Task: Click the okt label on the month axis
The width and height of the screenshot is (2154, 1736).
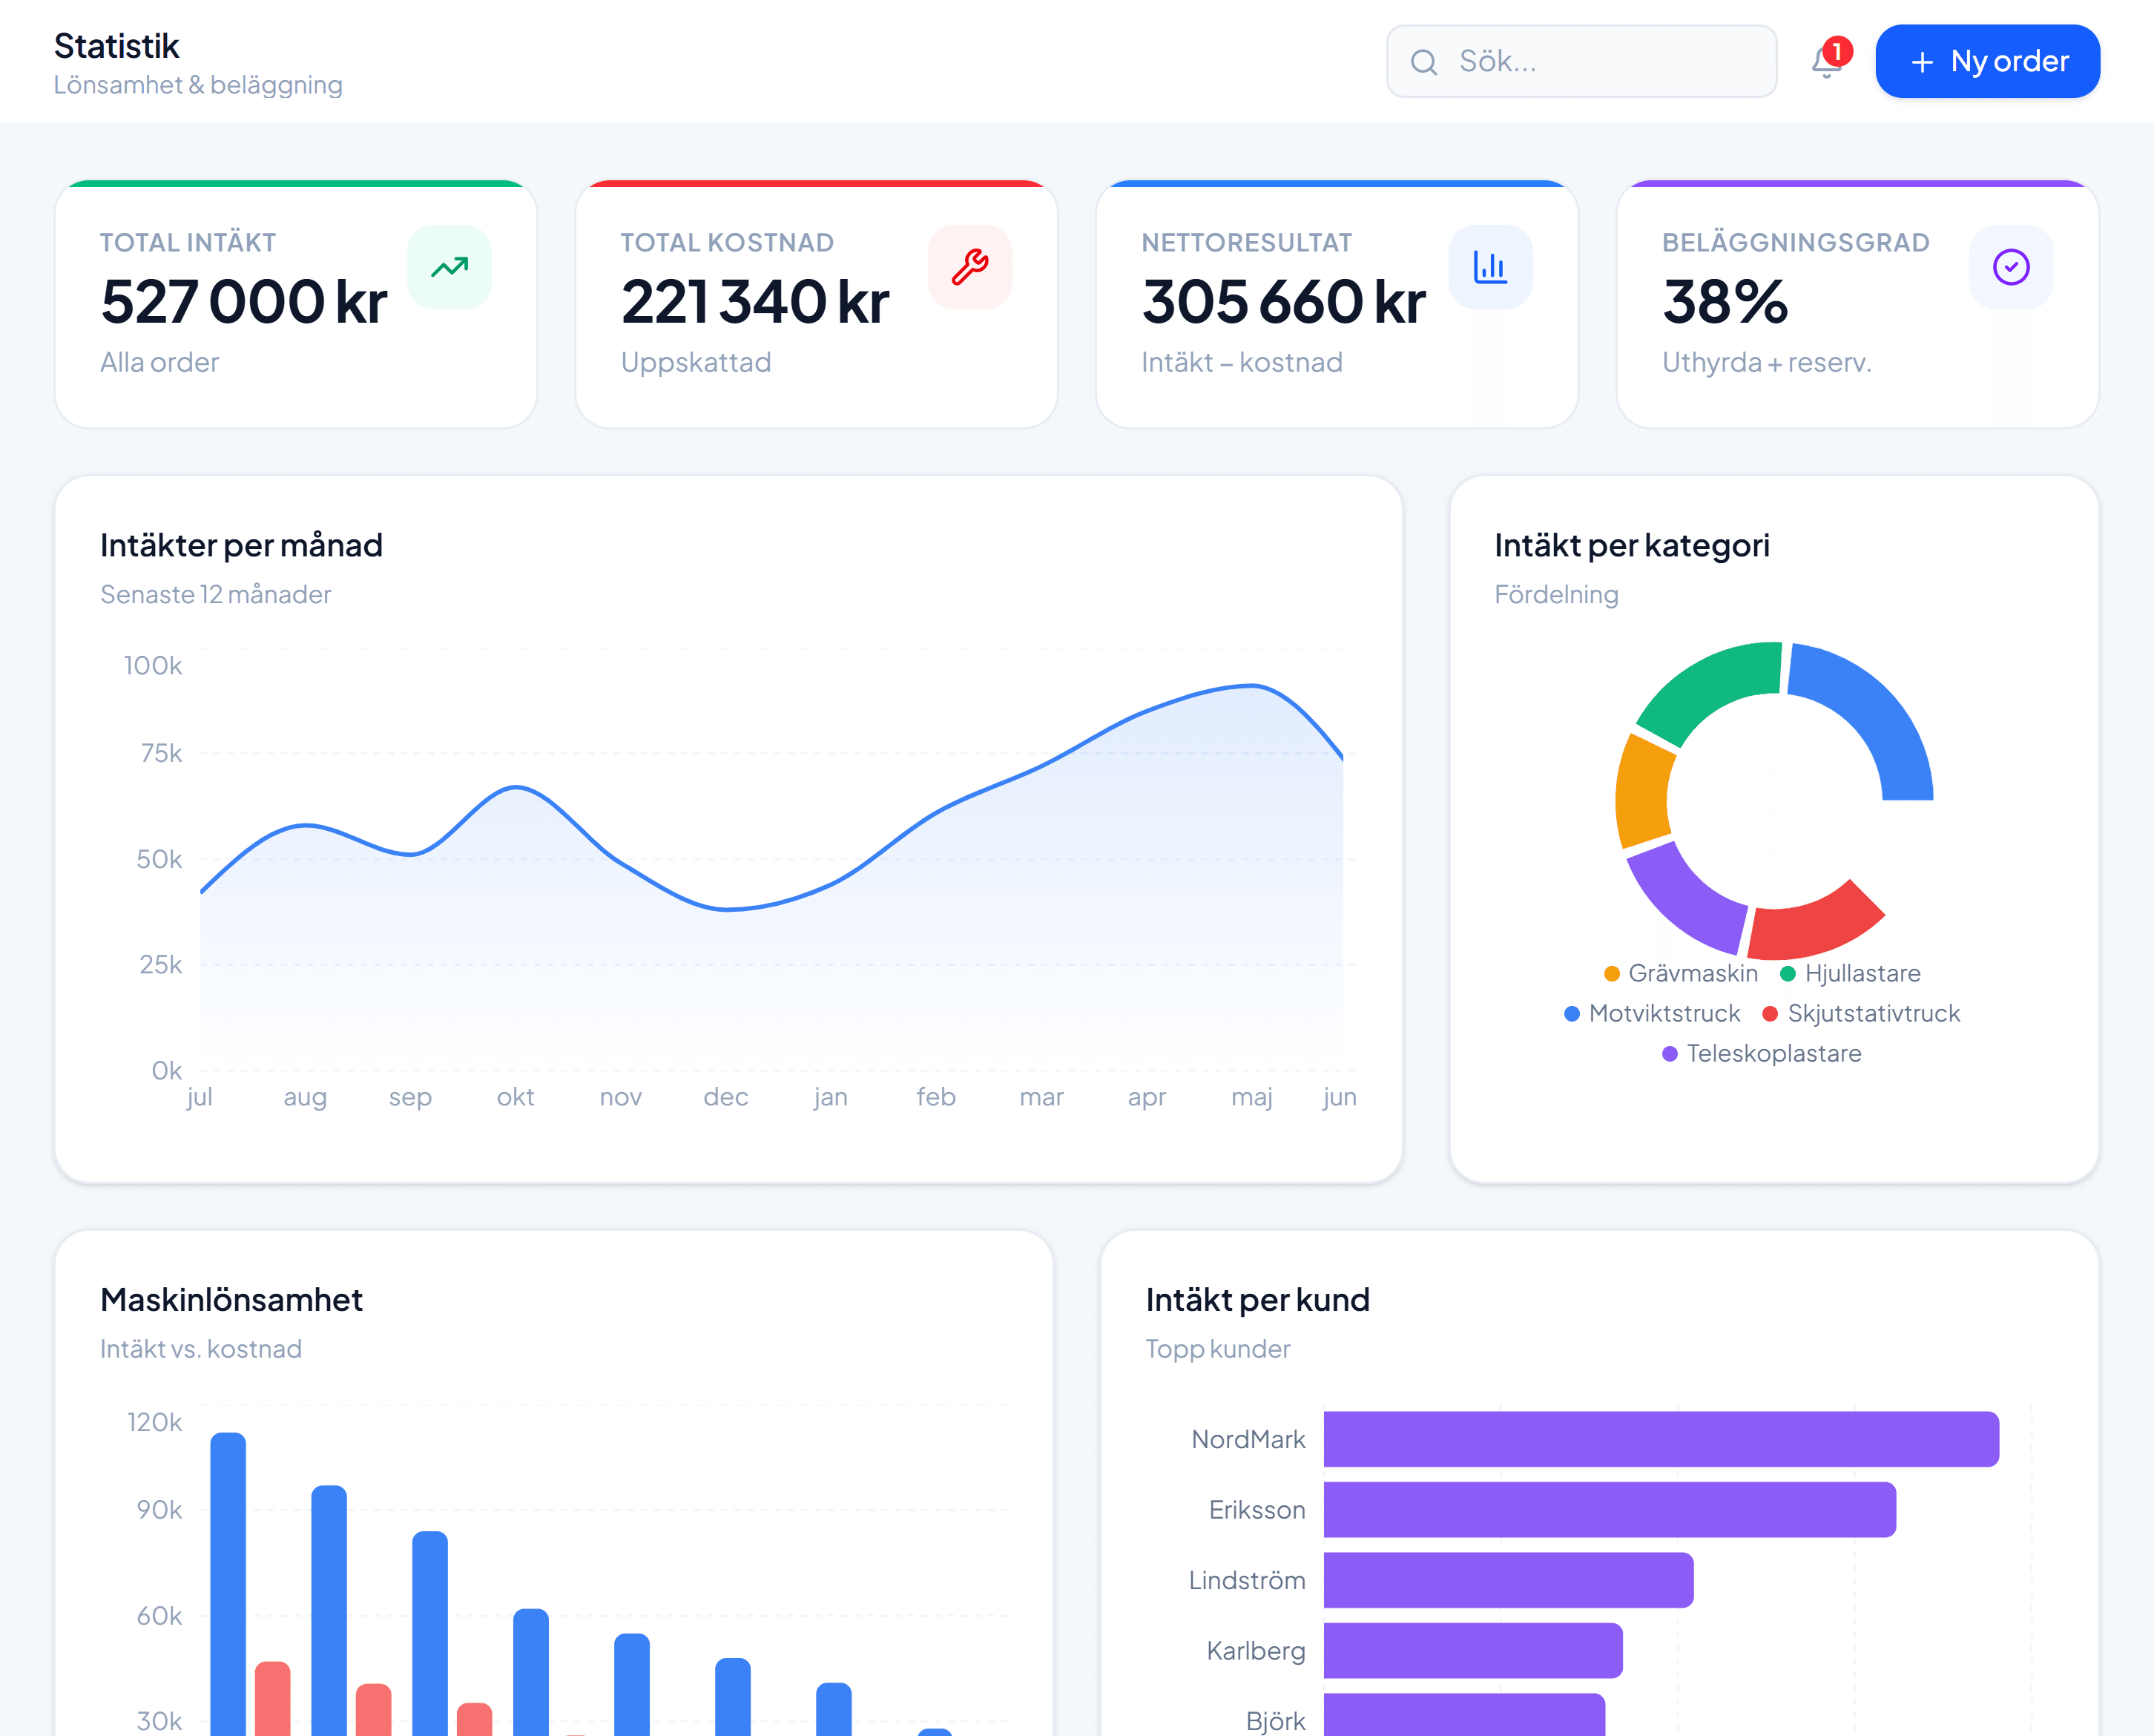Action: (515, 1097)
